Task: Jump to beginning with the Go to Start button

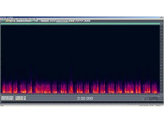Action: click(x=2, y=99)
